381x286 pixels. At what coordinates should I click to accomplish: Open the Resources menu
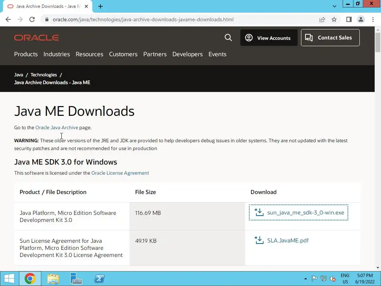89,54
